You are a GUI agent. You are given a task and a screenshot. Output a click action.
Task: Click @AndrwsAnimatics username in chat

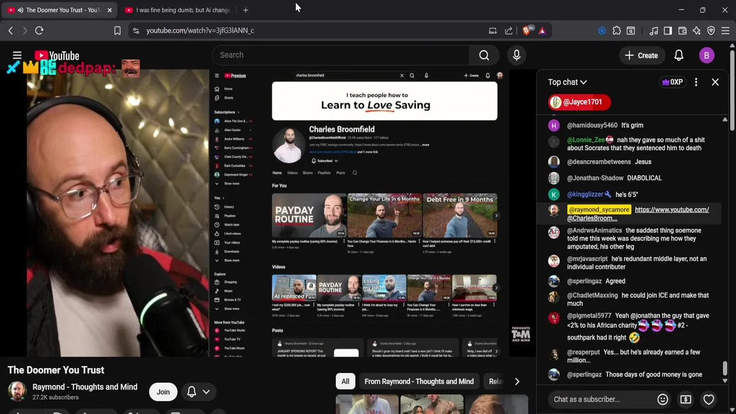(x=595, y=231)
